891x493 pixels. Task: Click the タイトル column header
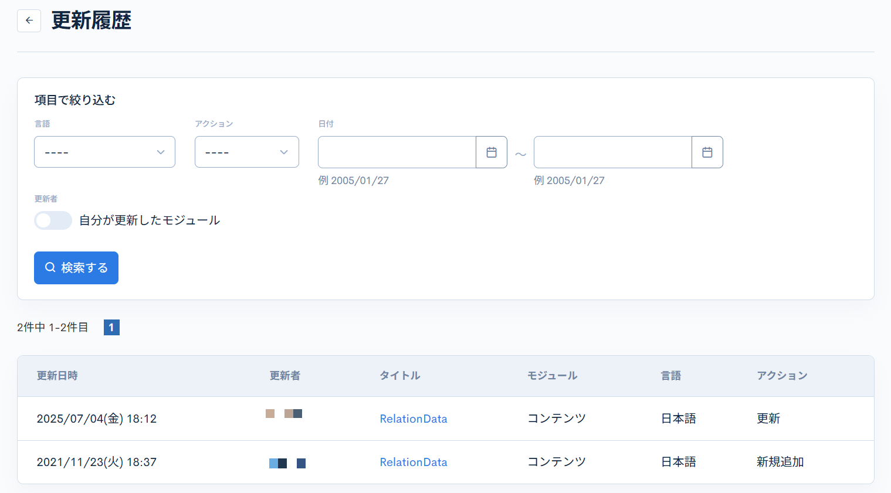400,376
